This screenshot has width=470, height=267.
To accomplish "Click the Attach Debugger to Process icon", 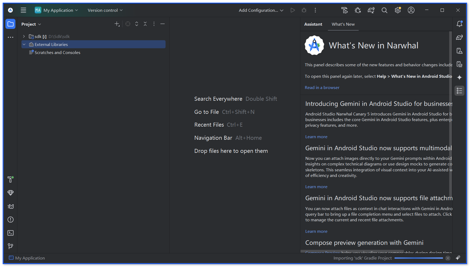I will pos(358,10).
